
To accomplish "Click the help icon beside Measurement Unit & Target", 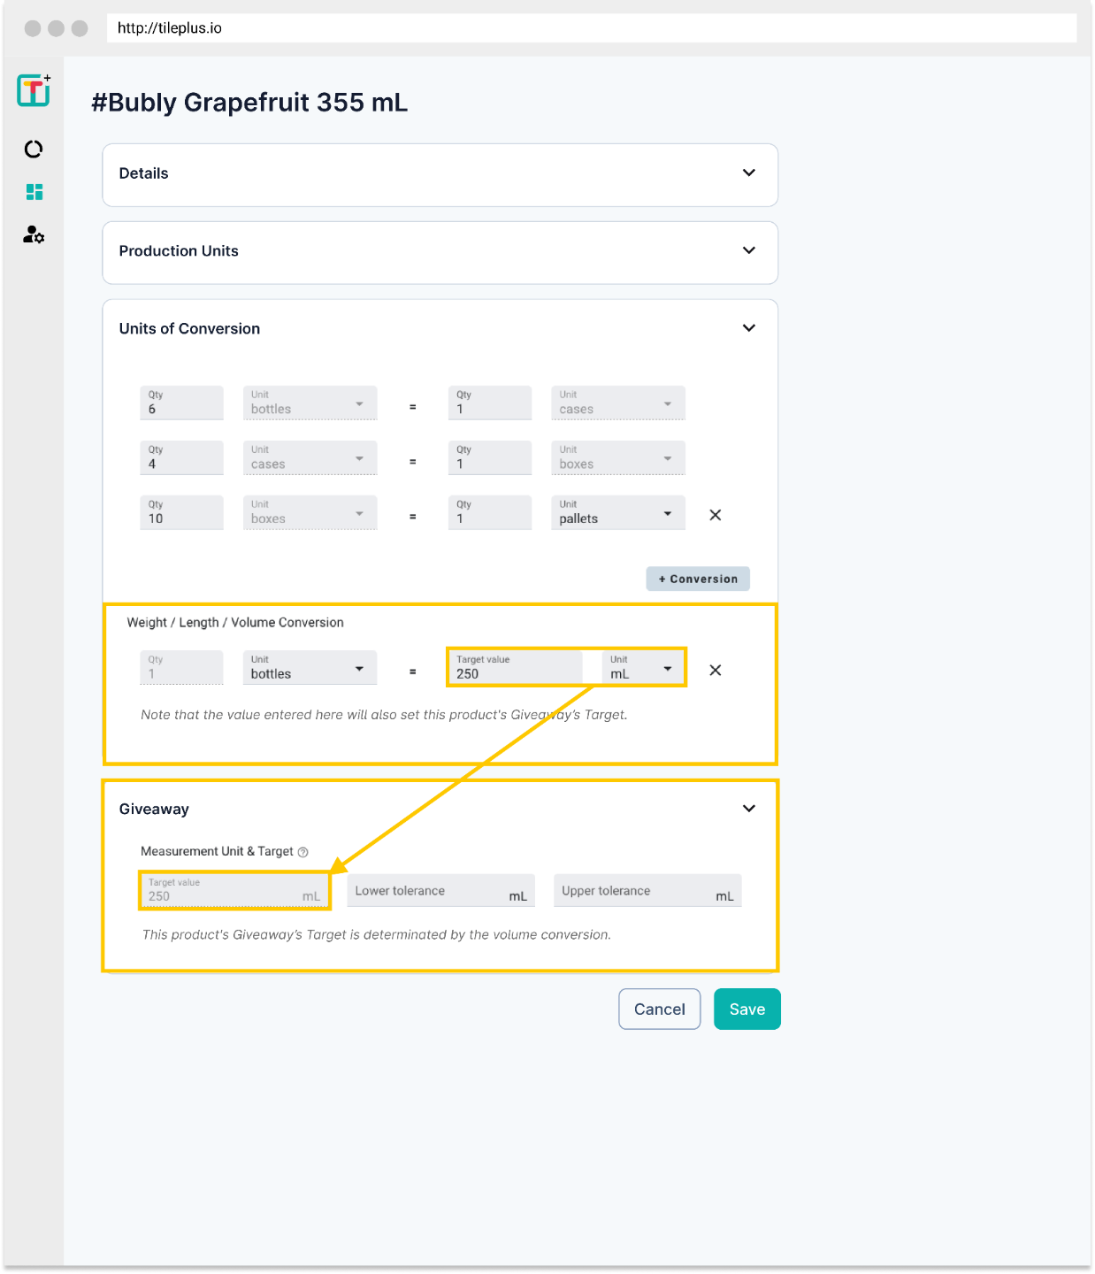I will (x=303, y=852).
